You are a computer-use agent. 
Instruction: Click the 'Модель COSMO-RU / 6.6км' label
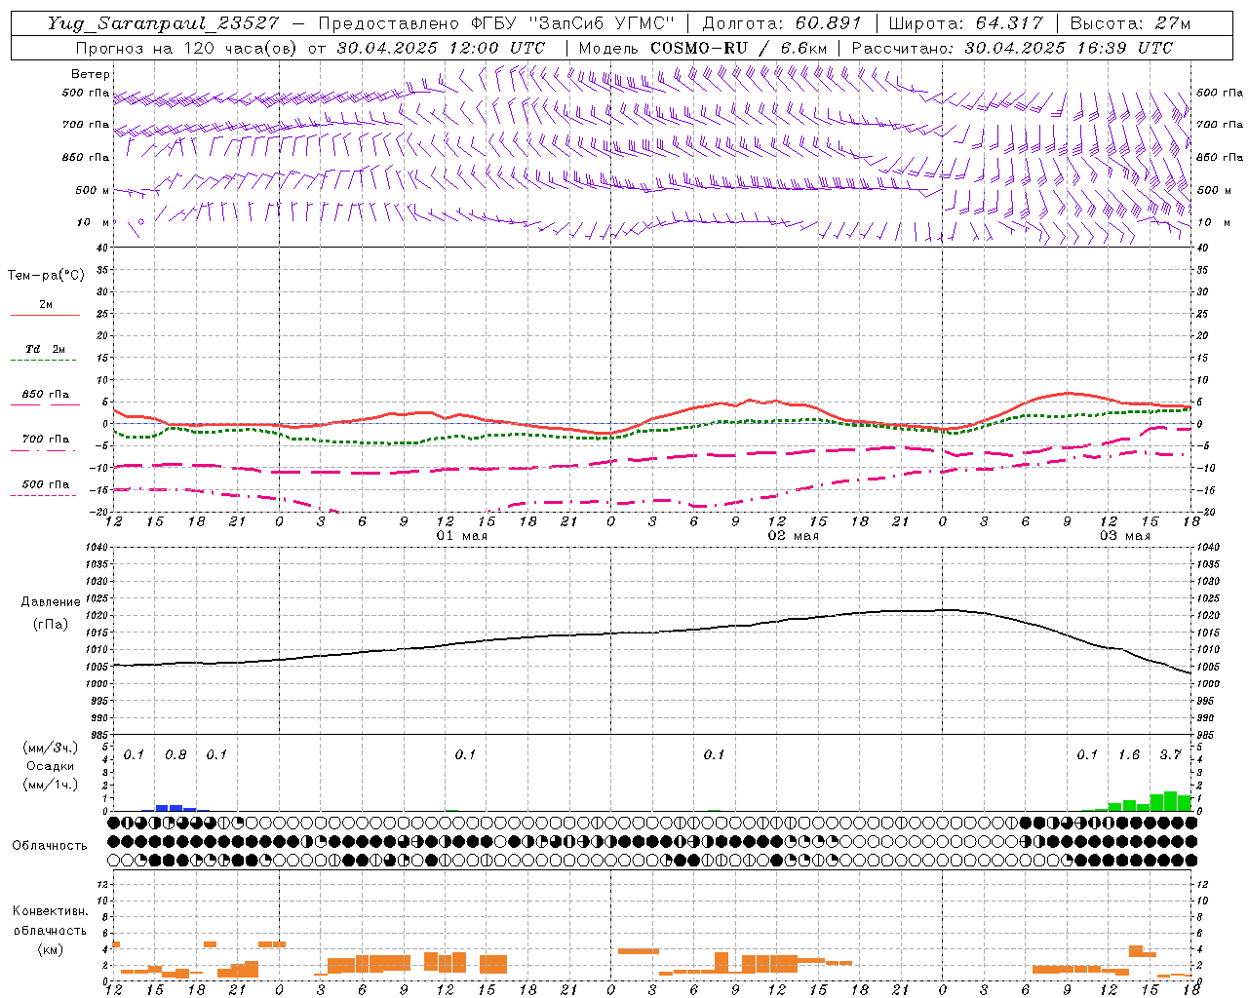(x=702, y=48)
